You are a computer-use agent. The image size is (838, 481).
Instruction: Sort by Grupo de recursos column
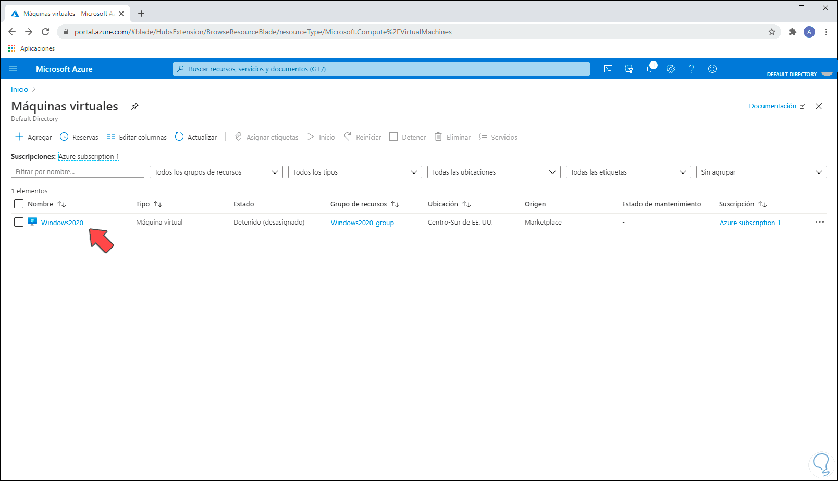[x=365, y=204]
